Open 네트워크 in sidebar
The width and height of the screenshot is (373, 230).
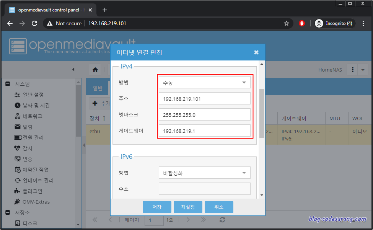(x=33, y=116)
